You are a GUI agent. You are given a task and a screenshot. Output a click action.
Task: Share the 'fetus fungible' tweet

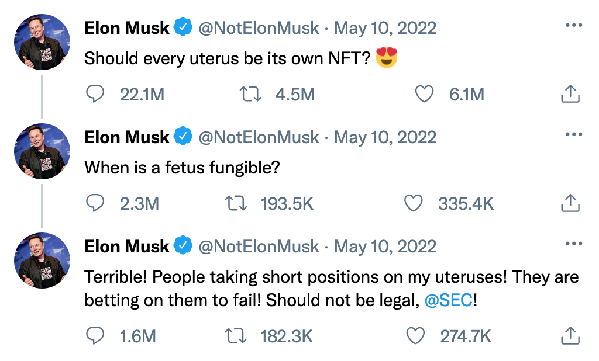click(570, 203)
